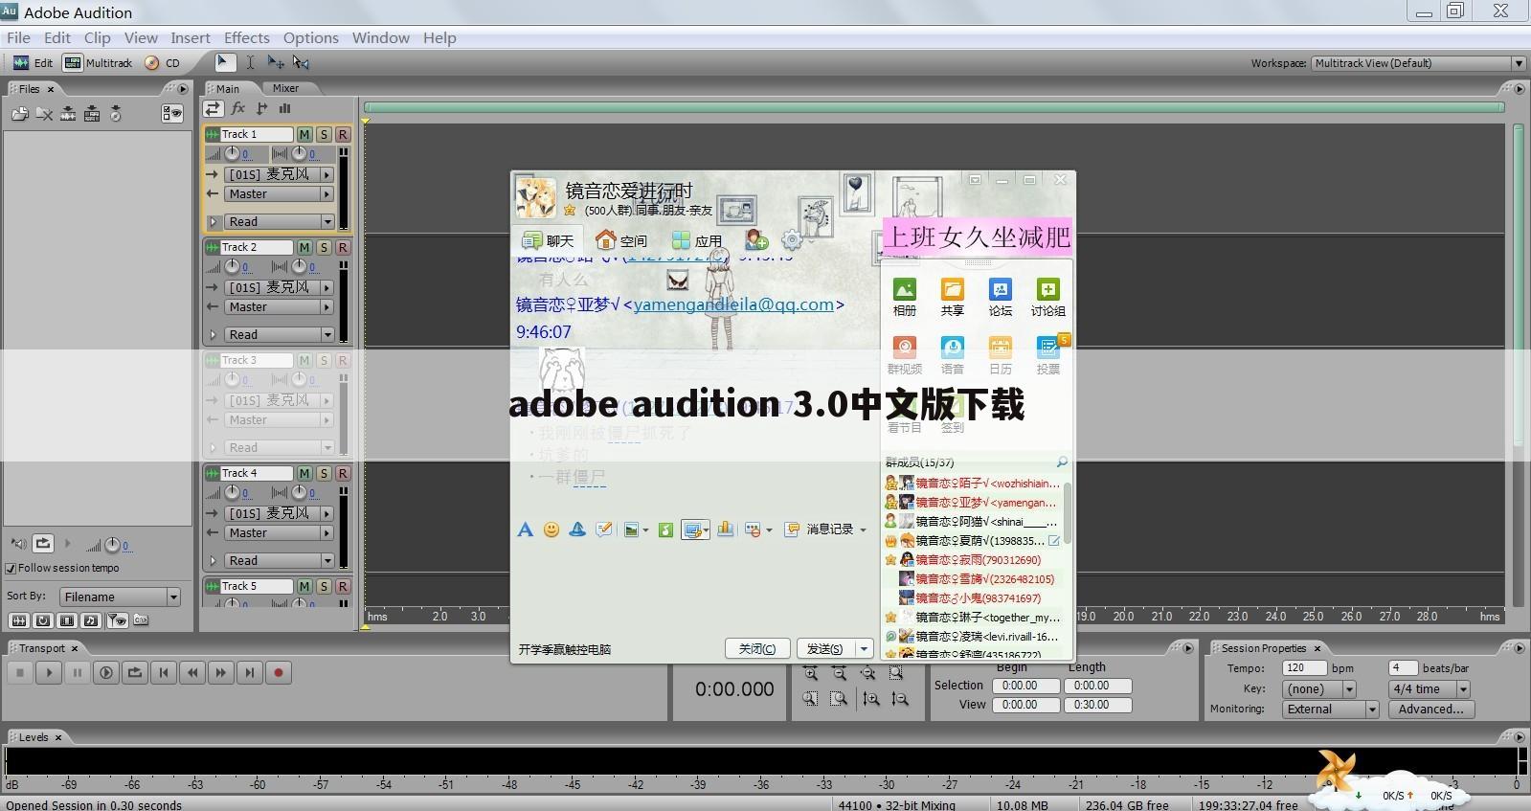Click the Stop button in Transport
1531x811 pixels.
coord(20,672)
